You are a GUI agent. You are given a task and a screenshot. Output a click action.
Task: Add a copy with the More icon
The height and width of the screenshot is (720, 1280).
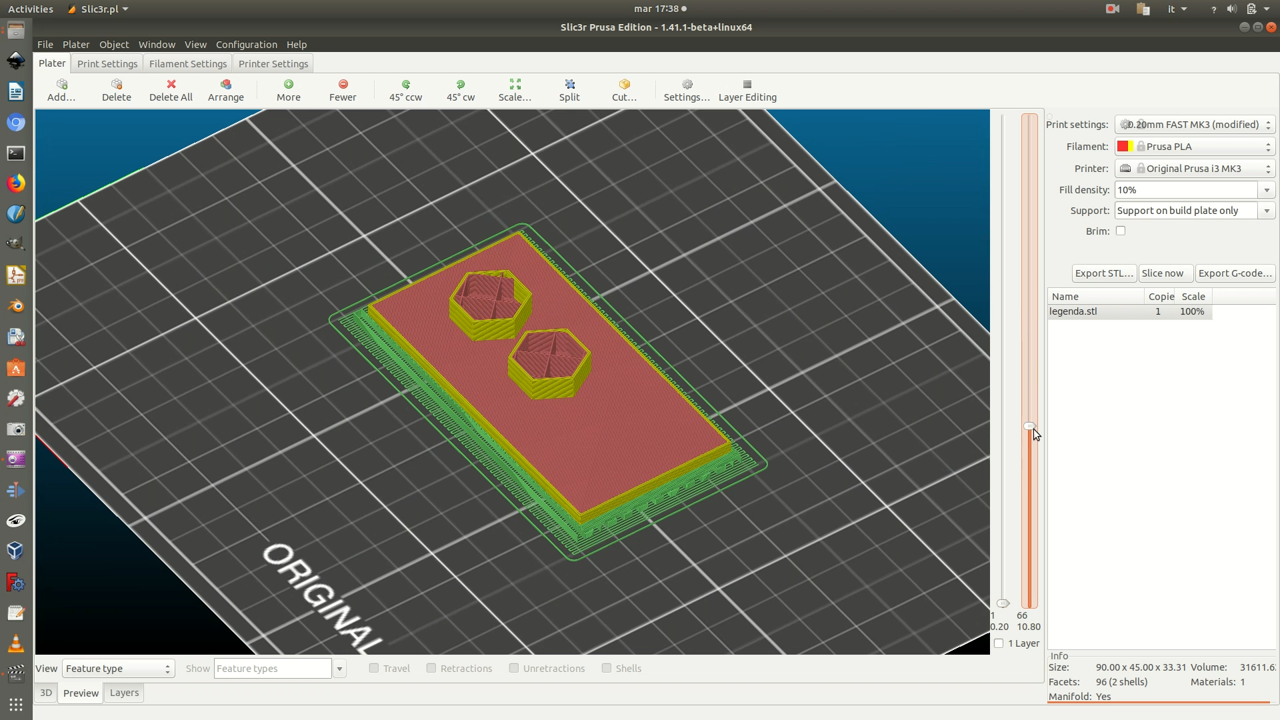289,84
